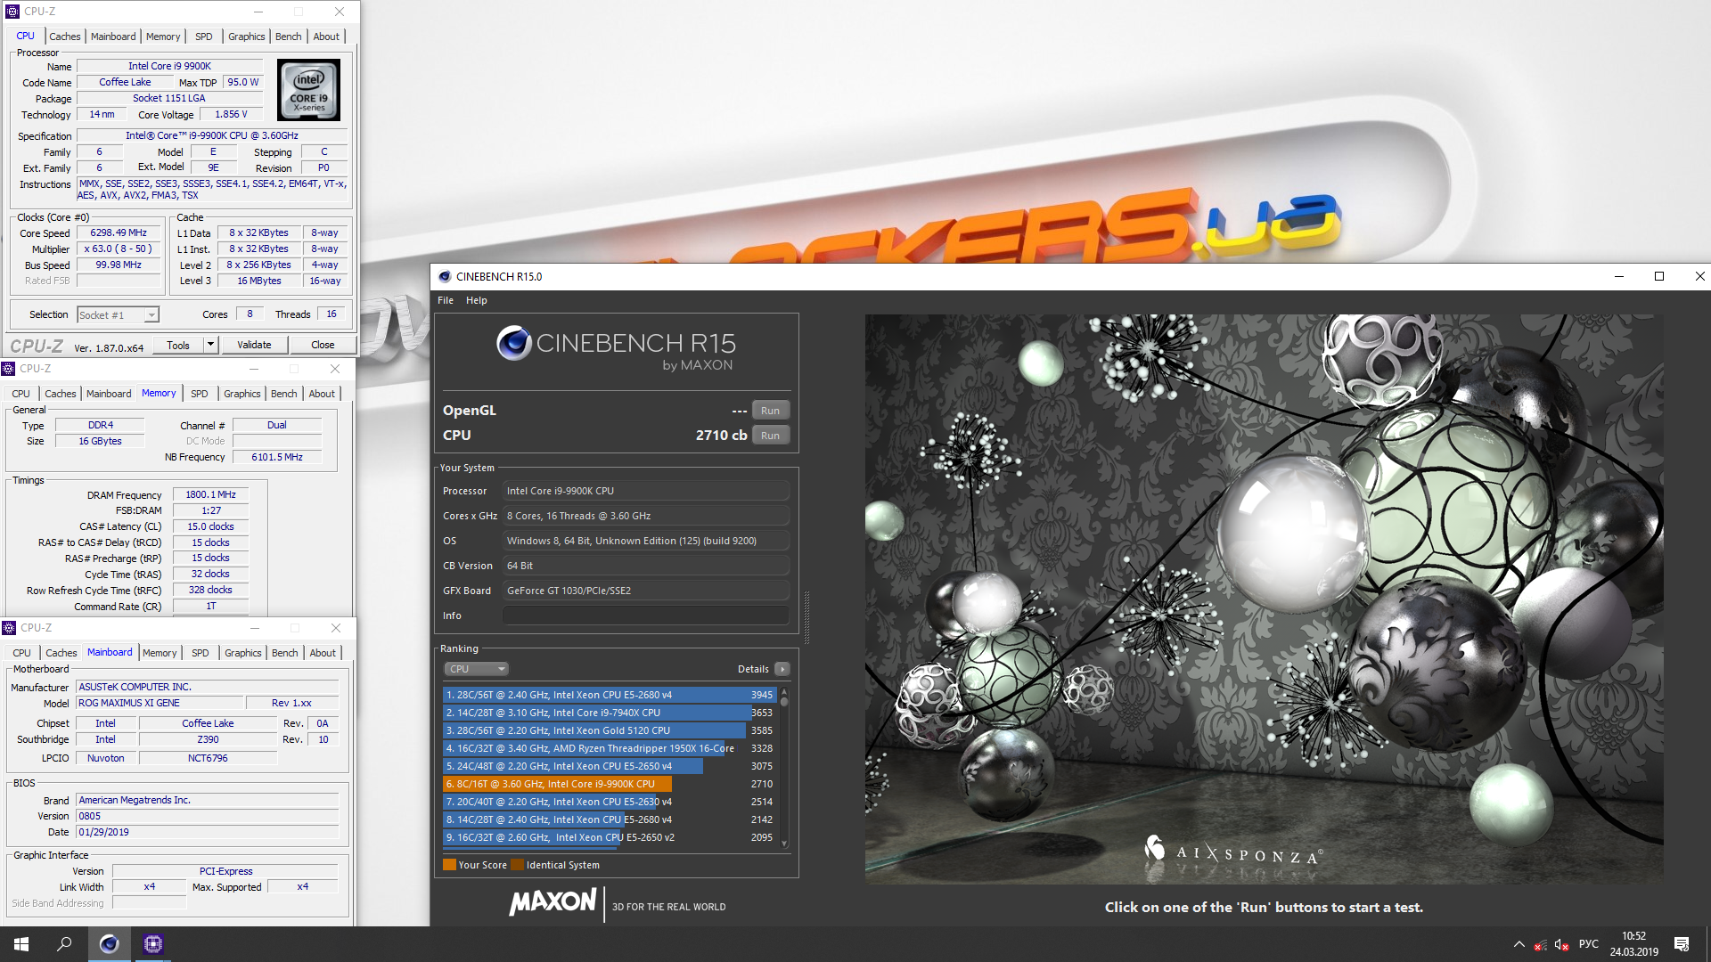Click the network tray icon
The width and height of the screenshot is (1711, 962).
[1540, 944]
